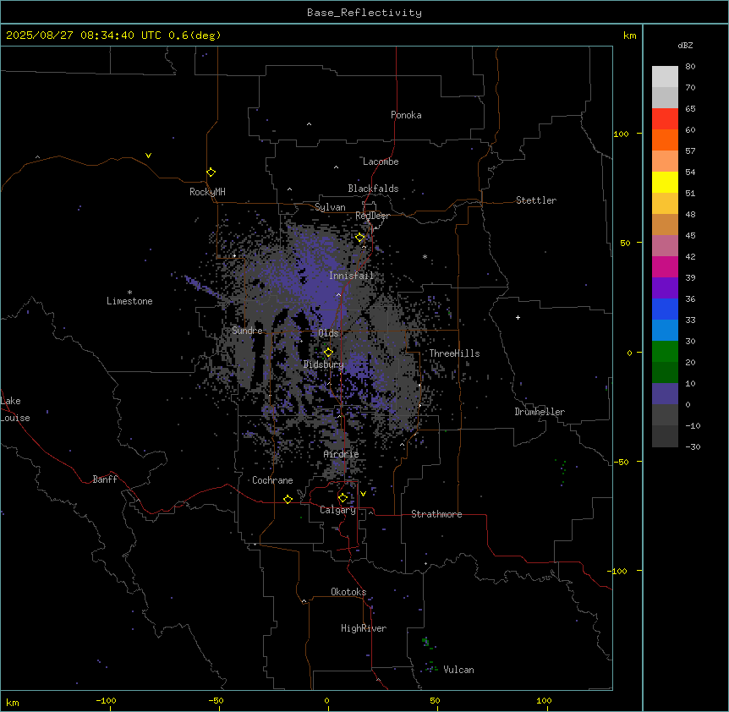Select the Lacombe city label
Image resolution: width=729 pixels, height=712 pixels.
point(381,162)
